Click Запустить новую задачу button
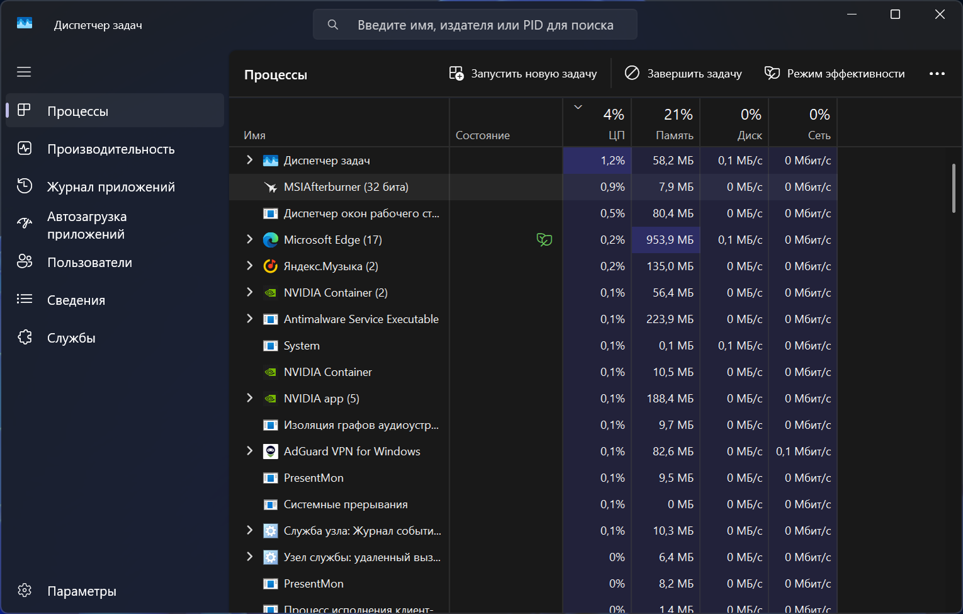The height and width of the screenshot is (614, 963). click(x=523, y=74)
